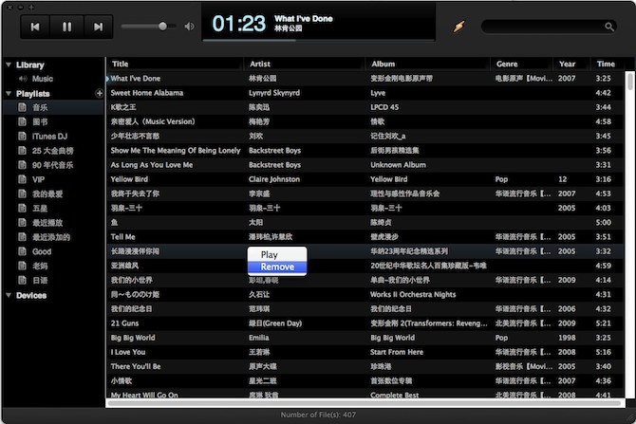The image size is (636, 424).
Task: Click the album LPCD 45
Action: coord(384,107)
